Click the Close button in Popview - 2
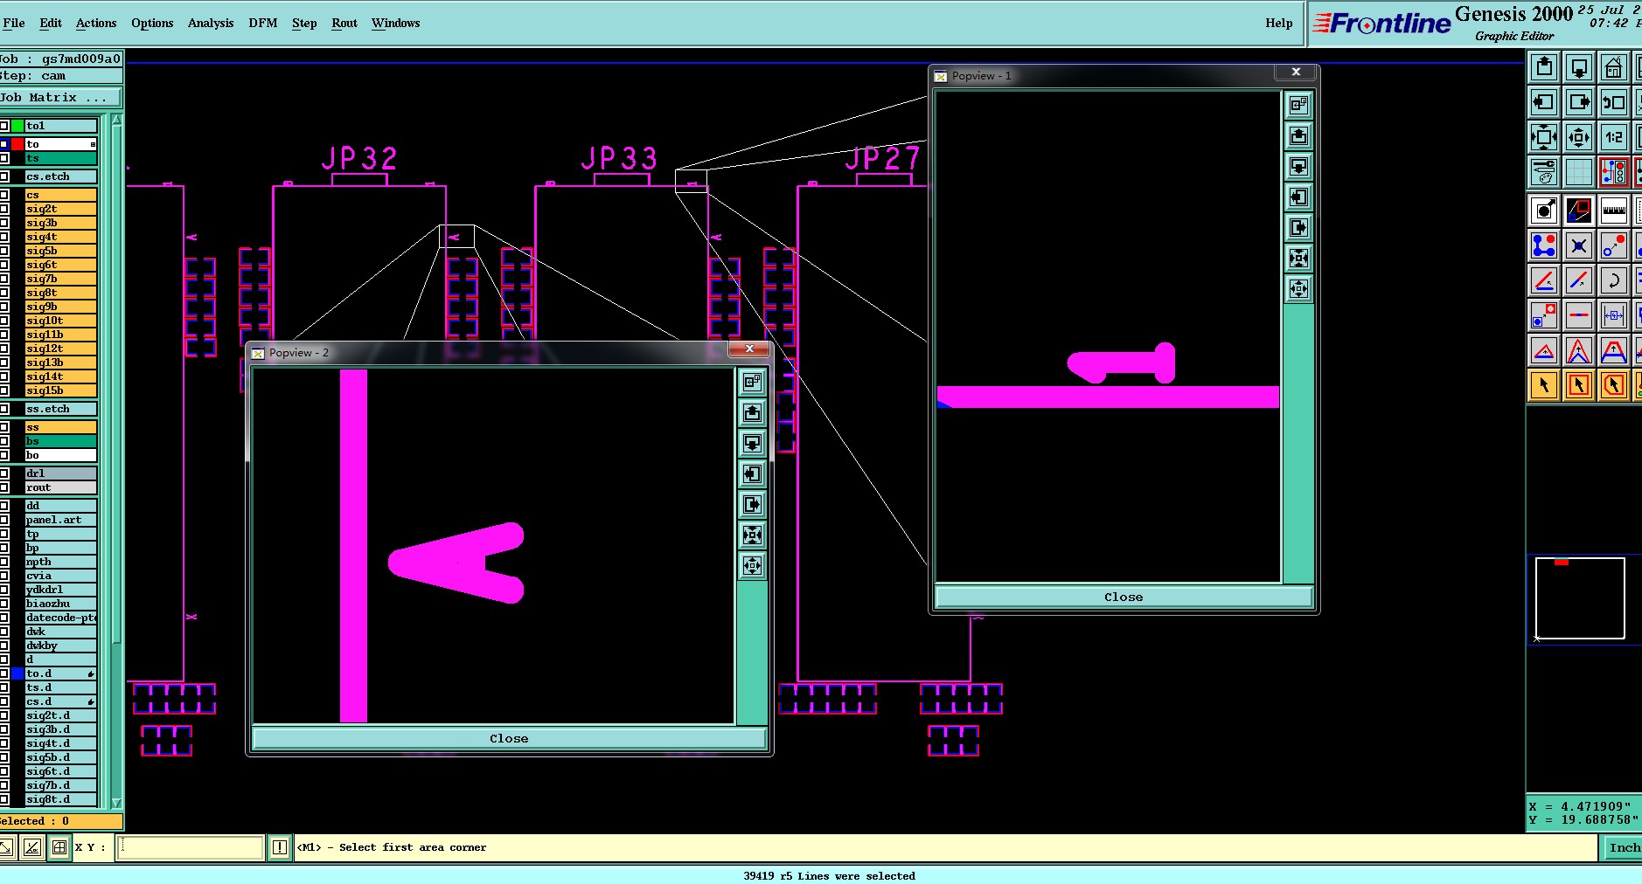The image size is (1642, 884). point(509,738)
